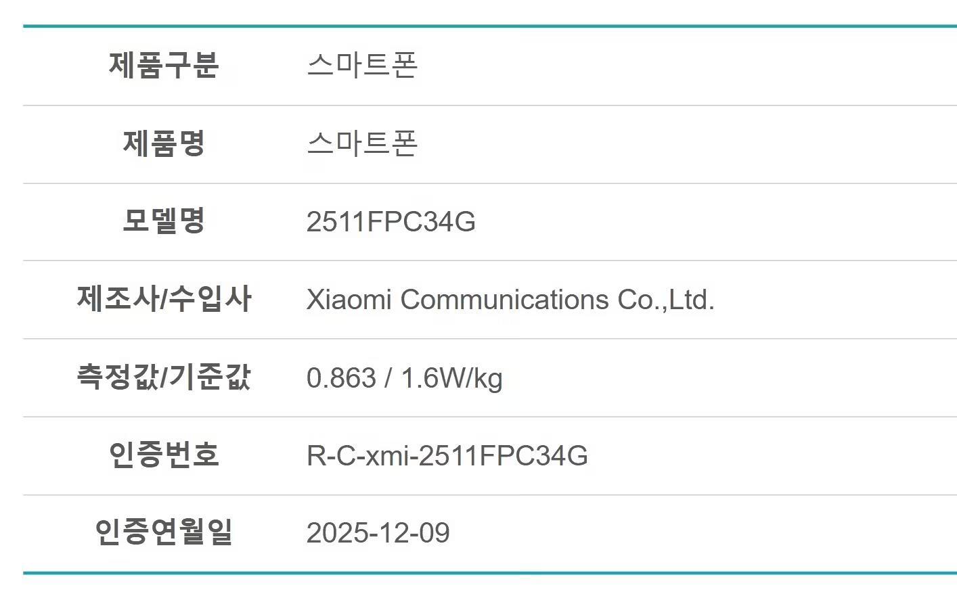Click the 제품구분 row label
The height and width of the screenshot is (598, 957).
164,66
